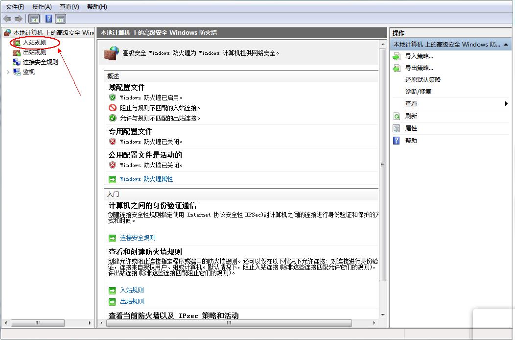The height and width of the screenshot is (340, 515).
Task: Click the 导入策略 green arrow icon
Action: tap(397, 57)
